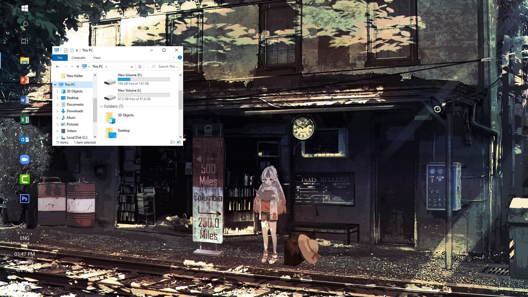Open the File menu

pyautogui.click(x=60, y=58)
